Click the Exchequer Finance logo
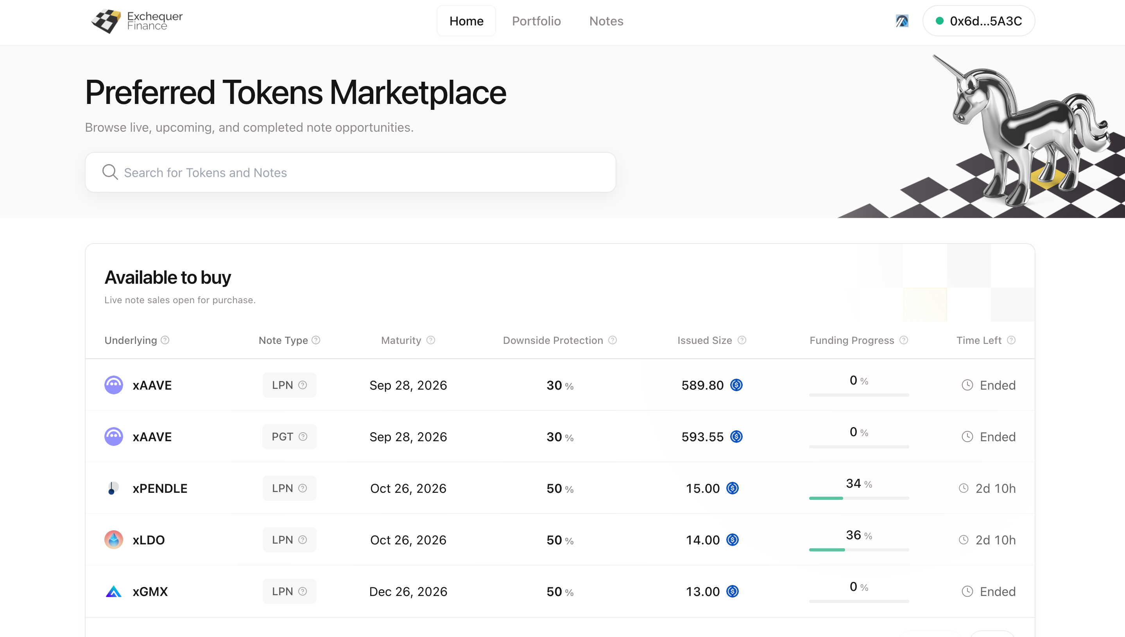 point(137,21)
